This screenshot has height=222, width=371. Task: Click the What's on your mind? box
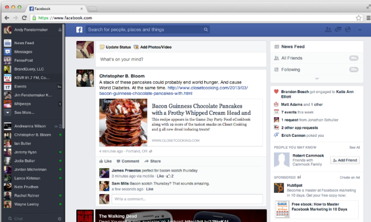(x=181, y=59)
